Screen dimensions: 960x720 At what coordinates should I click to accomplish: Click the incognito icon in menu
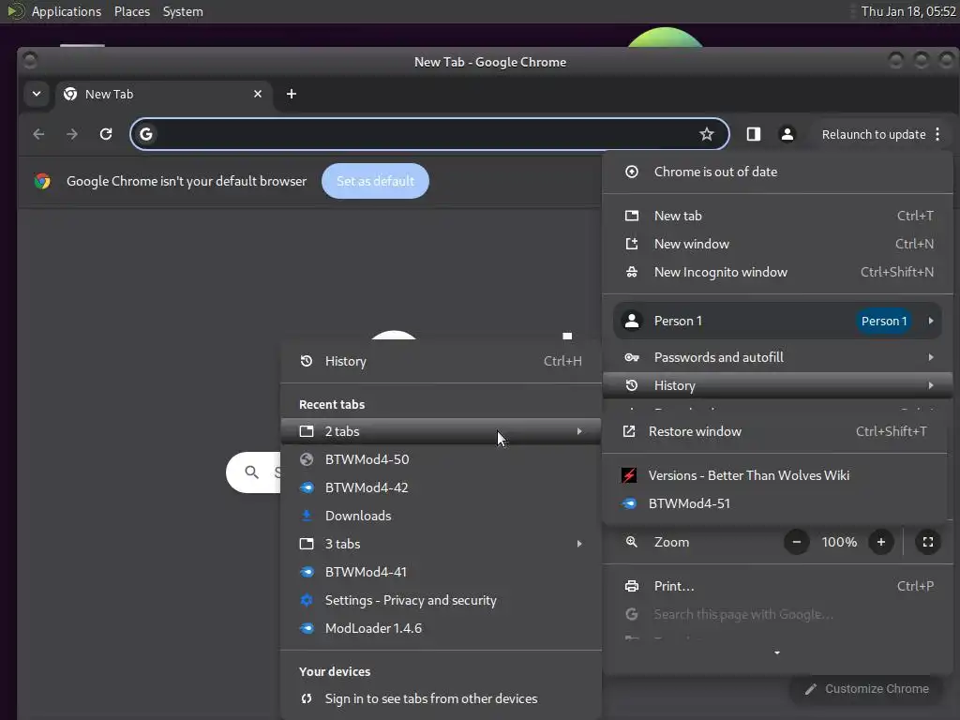[x=631, y=272]
